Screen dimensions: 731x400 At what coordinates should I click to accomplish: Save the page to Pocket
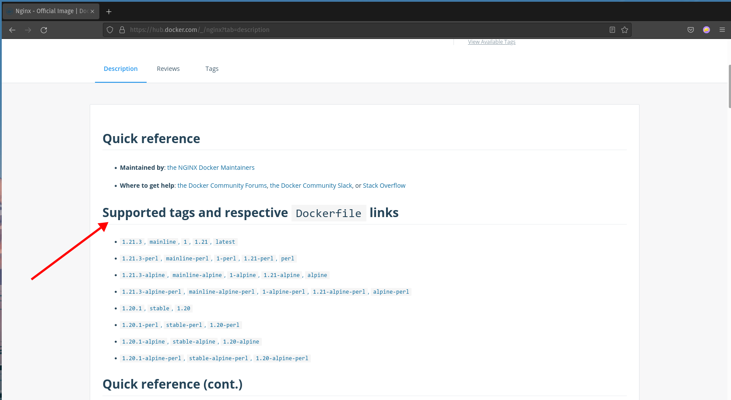(690, 30)
